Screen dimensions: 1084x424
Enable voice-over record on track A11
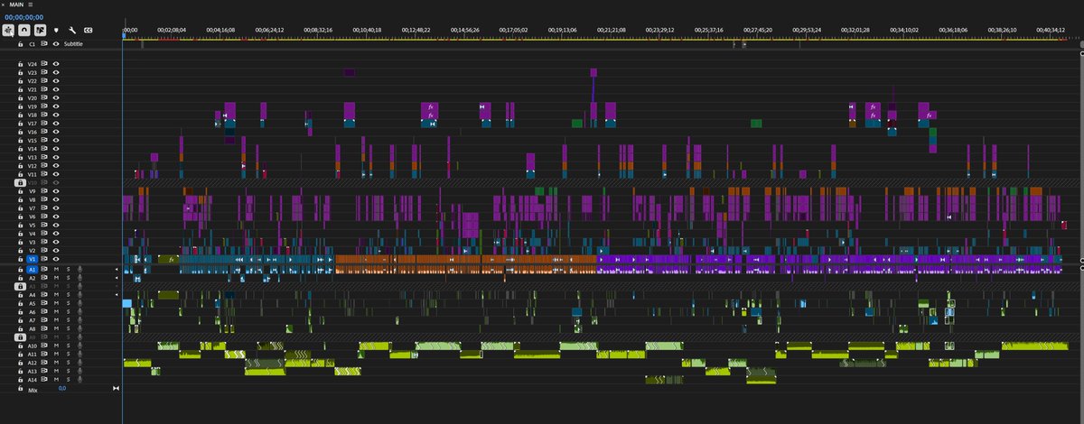click(x=79, y=355)
